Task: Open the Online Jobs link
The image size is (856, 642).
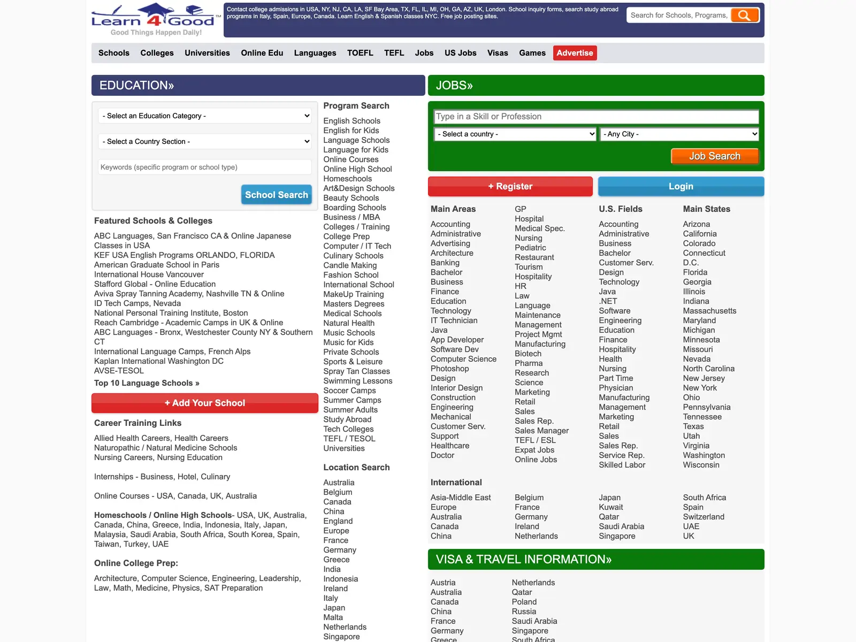Action: pos(536,460)
